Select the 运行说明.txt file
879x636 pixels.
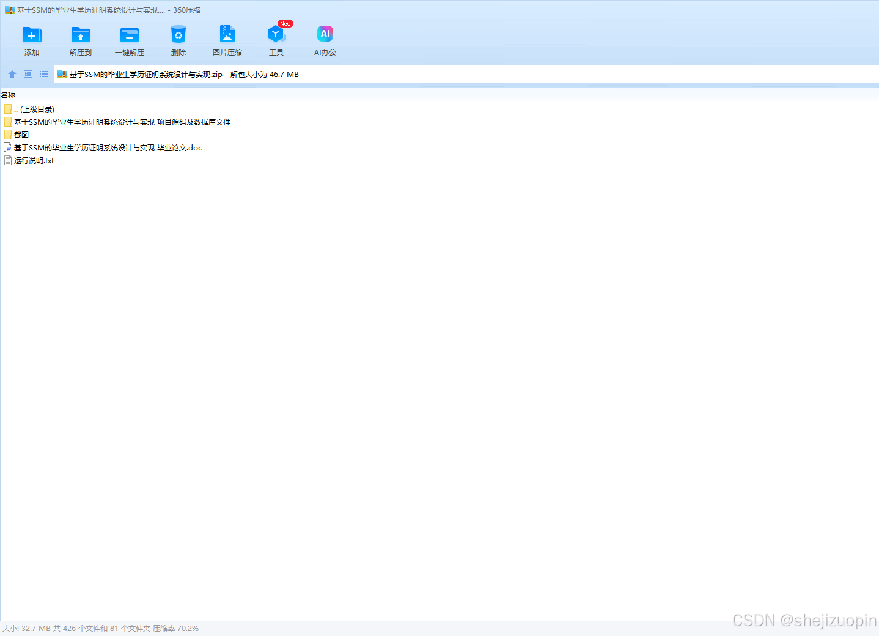(x=29, y=161)
